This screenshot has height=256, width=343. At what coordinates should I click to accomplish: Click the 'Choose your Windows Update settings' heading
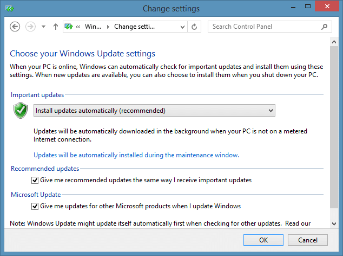click(x=82, y=54)
